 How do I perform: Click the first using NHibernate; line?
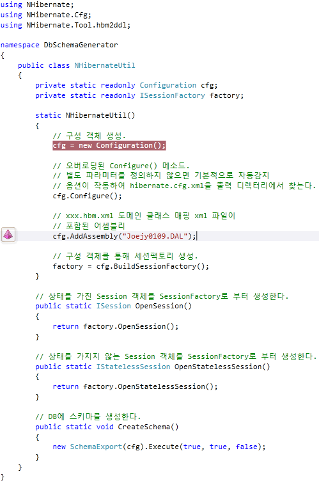pos(37,4)
